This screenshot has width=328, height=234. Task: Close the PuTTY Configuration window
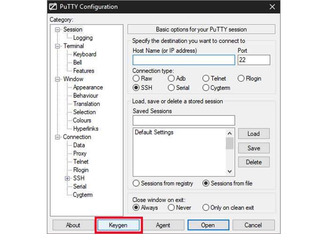click(x=272, y=7)
